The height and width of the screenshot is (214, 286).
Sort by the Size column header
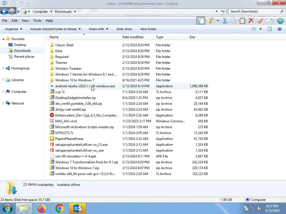[x=198, y=37]
